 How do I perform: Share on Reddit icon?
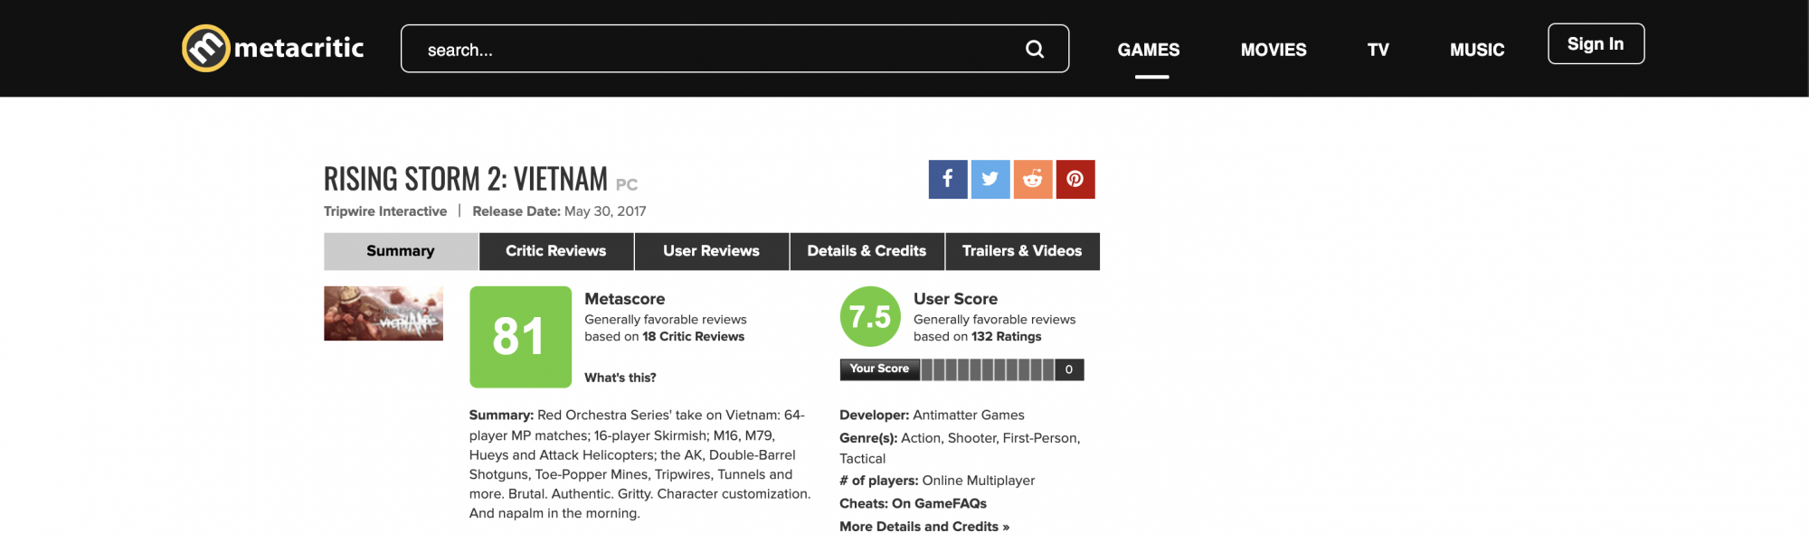tap(1033, 179)
